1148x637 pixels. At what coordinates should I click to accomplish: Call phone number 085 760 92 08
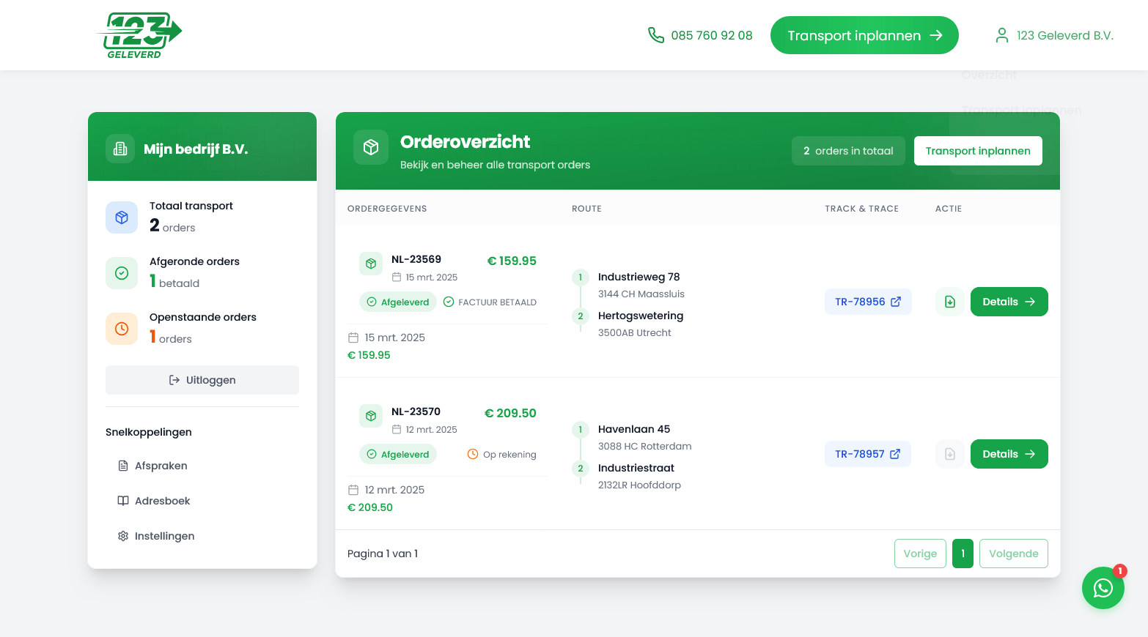pos(711,35)
